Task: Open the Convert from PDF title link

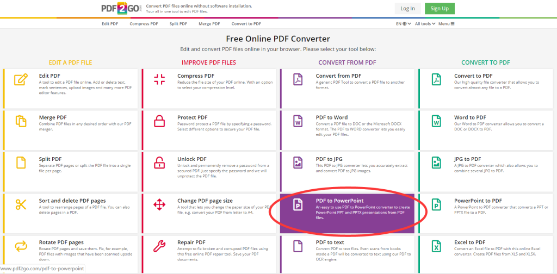Action: (x=338, y=76)
